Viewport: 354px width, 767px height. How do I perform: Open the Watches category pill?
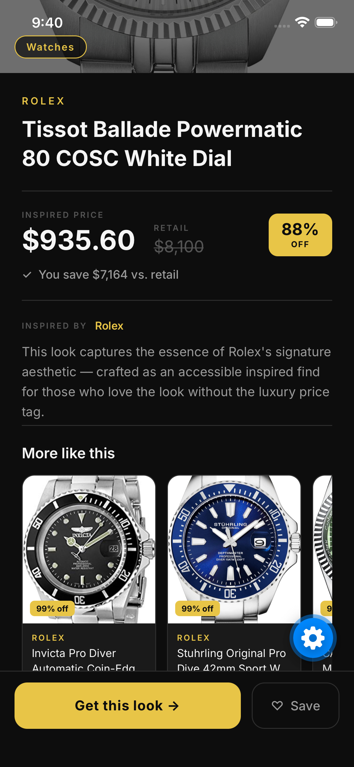[51, 47]
